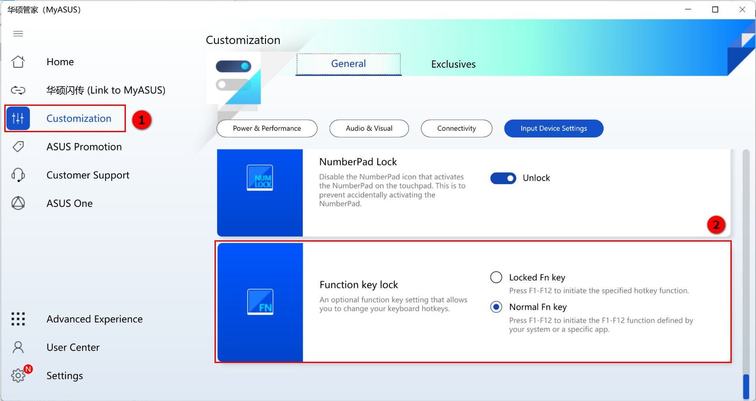Click the Customization sliders icon
The image size is (756, 401).
pos(18,119)
